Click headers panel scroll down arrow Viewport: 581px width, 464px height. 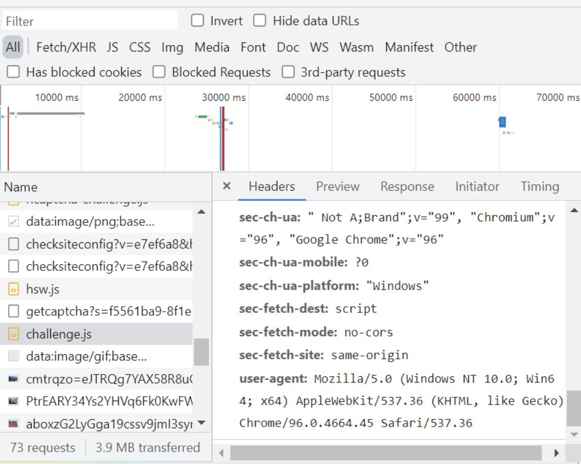point(574,435)
